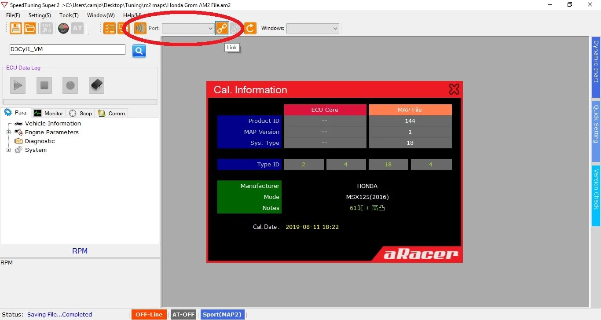Image resolution: width=601 pixels, height=320 pixels.
Task: Expand the System tree node
Action: (x=8, y=150)
